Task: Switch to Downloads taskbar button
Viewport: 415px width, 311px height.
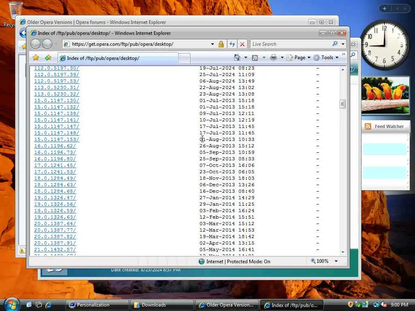Action: click(x=162, y=305)
